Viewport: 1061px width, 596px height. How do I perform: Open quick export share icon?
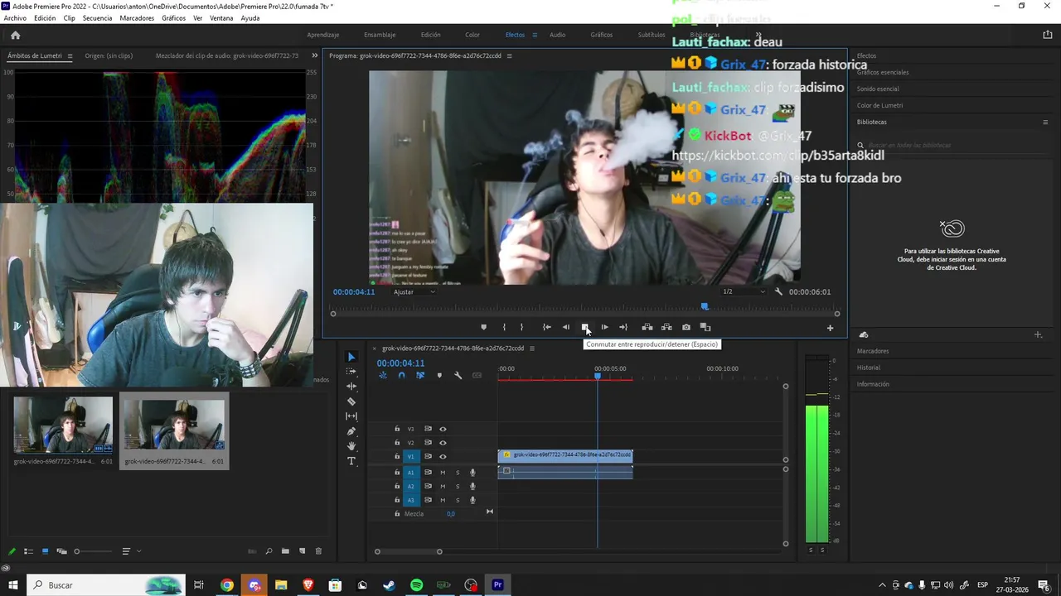[1048, 35]
